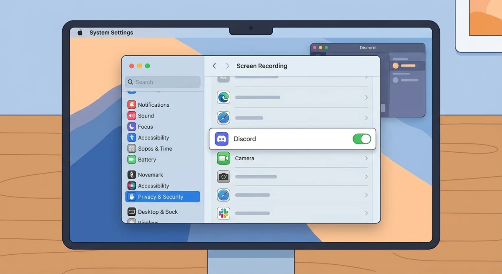Click grey avatar in Discord window
The width and height of the screenshot is (502, 274).
point(395,80)
